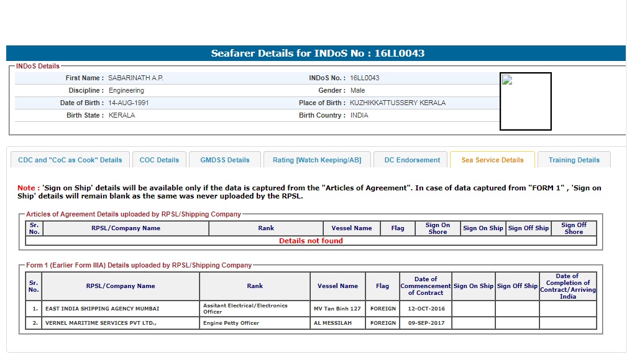Click the 12-OCT-2016 contract date cell
This screenshot has height=354, width=627.
point(426,309)
